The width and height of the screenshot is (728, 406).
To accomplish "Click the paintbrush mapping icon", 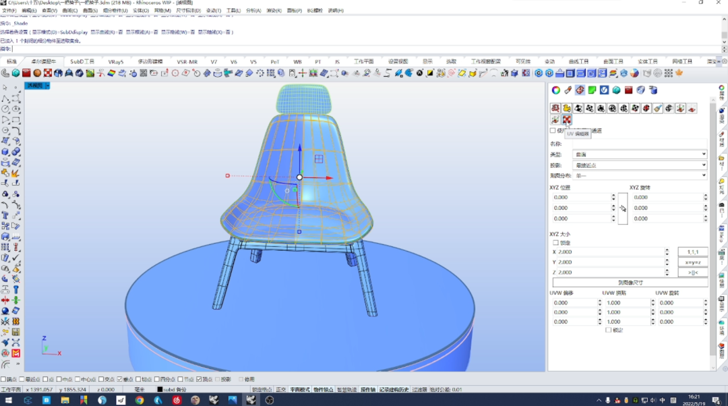I will click(657, 108).
